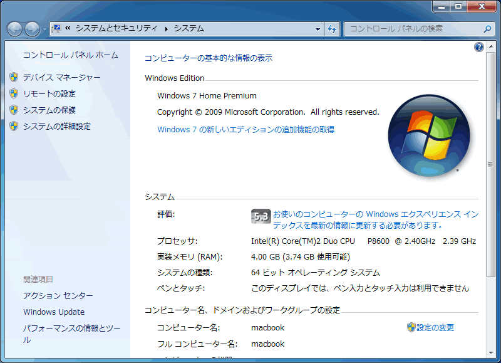
Task: Open パフォーマンスの情報とツール link
Action: pyautogui.click(x=72, y=334)
